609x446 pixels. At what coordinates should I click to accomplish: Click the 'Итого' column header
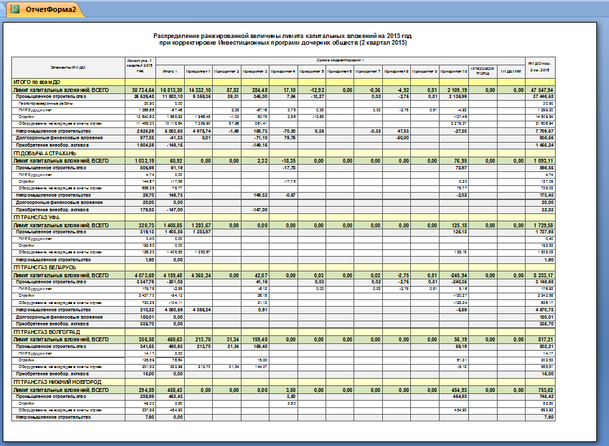169,71
